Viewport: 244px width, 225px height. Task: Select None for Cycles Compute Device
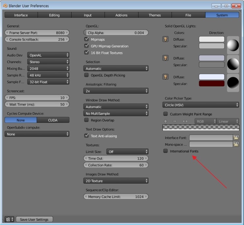21,120
